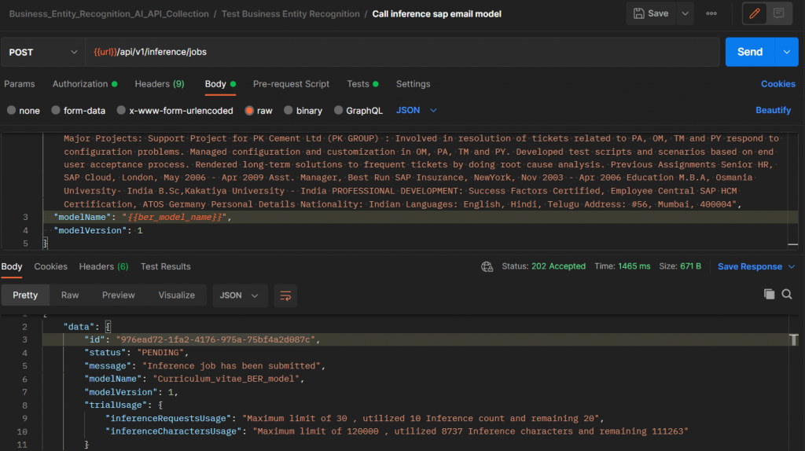Viewport: 805px width, 451px height.
Task: Select the pencil edit icon
Action: [x=754, y=14]
